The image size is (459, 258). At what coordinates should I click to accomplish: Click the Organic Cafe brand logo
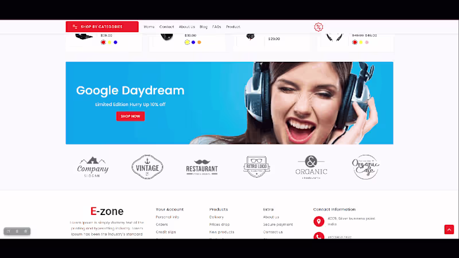(x=365, y=167)
